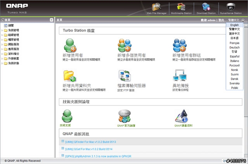Select 简体中文 in the language list
The width and height of the screenshot is (248, 164).
tap(234, 34)
